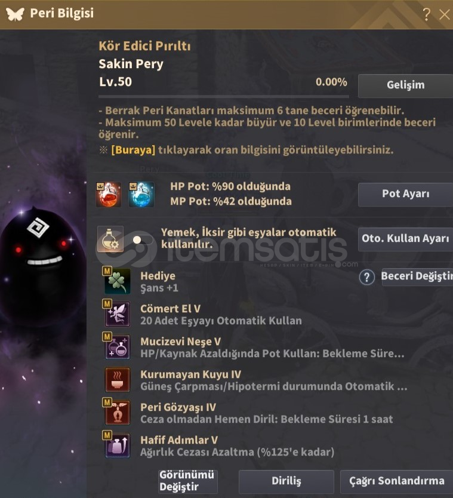Select the Peri Gözyaşı IV skill icon

click(118, 412)
